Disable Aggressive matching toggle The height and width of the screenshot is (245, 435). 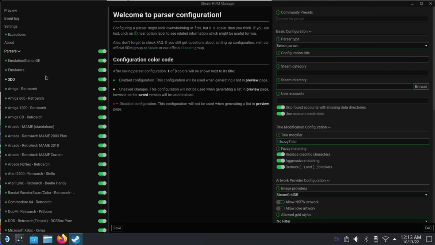coord(280,161)
